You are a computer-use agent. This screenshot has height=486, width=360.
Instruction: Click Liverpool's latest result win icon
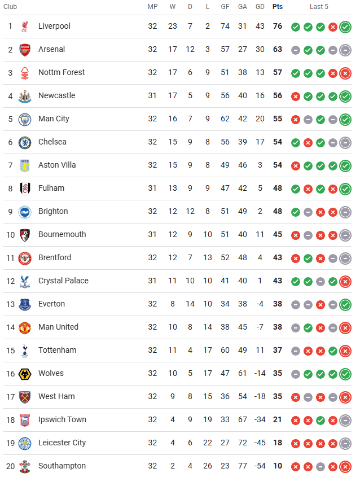pyautogui.click(x=345, y=27)
